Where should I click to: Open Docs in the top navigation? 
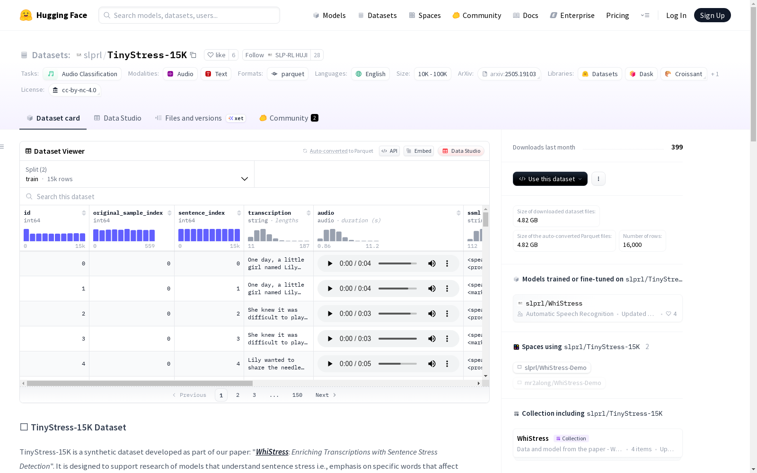tap(526, 15)
